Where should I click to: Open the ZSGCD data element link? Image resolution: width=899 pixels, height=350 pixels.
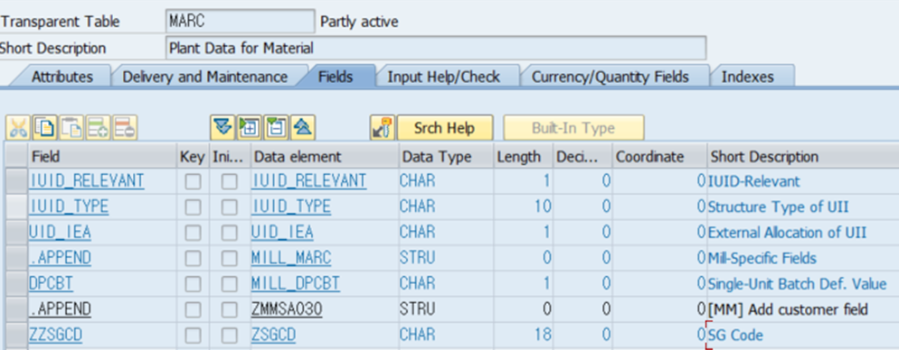click(273, 336)
